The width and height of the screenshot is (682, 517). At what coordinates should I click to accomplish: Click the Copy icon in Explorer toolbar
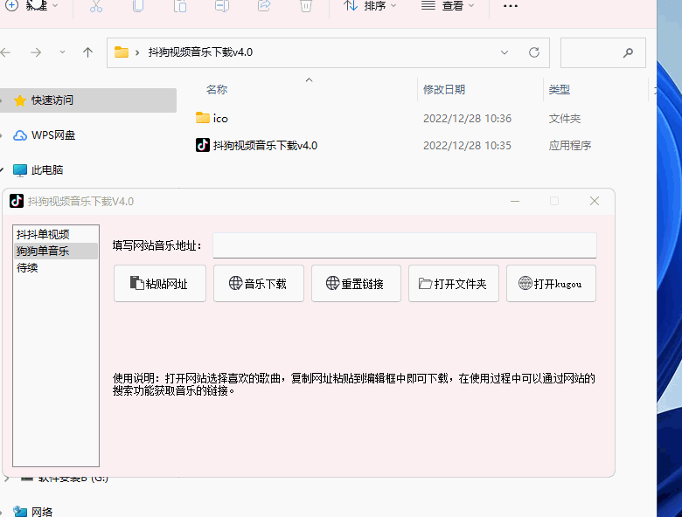pyautogui.click(x=138, y=6)
